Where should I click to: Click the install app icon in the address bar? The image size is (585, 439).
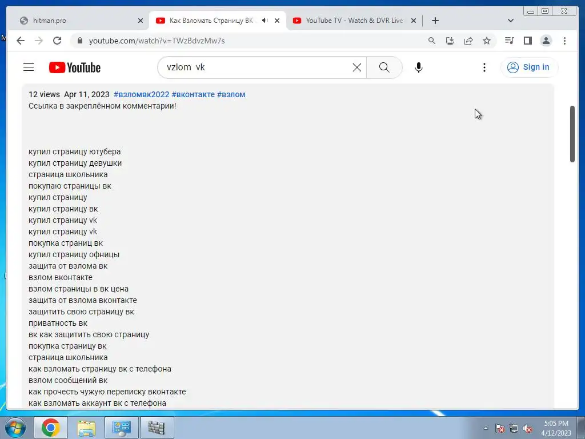tap(450, 41)
